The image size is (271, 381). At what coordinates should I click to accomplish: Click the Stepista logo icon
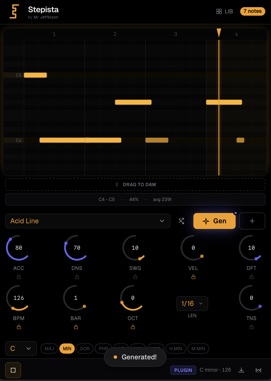[x=14, y=11]
